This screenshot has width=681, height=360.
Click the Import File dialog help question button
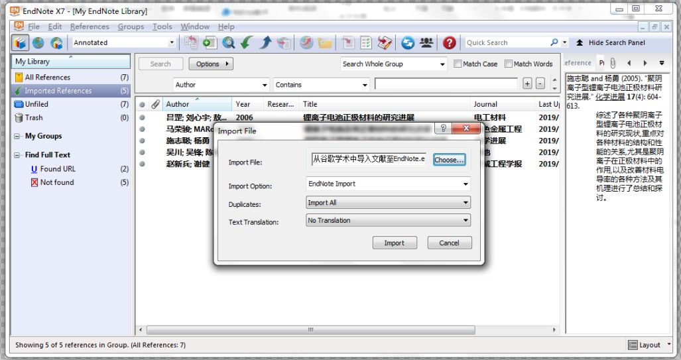click(443, 128)
